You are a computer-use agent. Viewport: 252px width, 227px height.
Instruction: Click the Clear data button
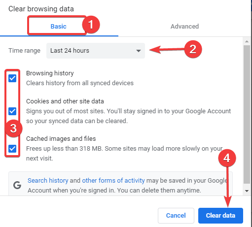tap(220, 216)
